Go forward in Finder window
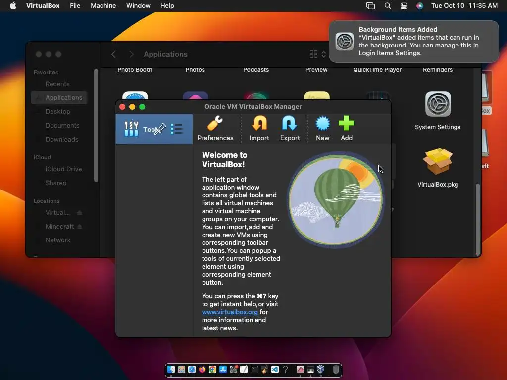 131,54
